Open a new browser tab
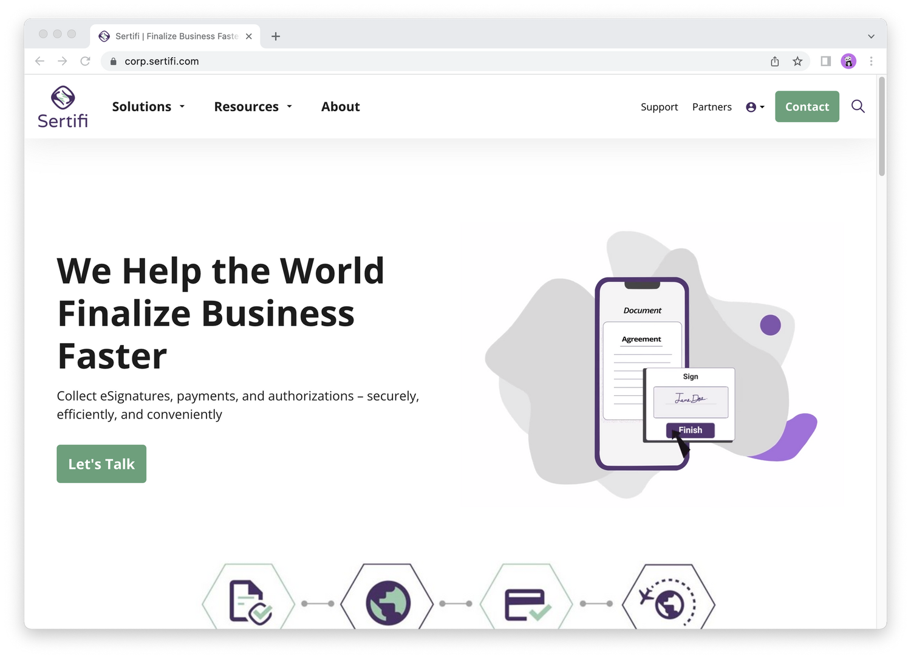Viewport: 911px width, 659px height. (x=276, y=36)
